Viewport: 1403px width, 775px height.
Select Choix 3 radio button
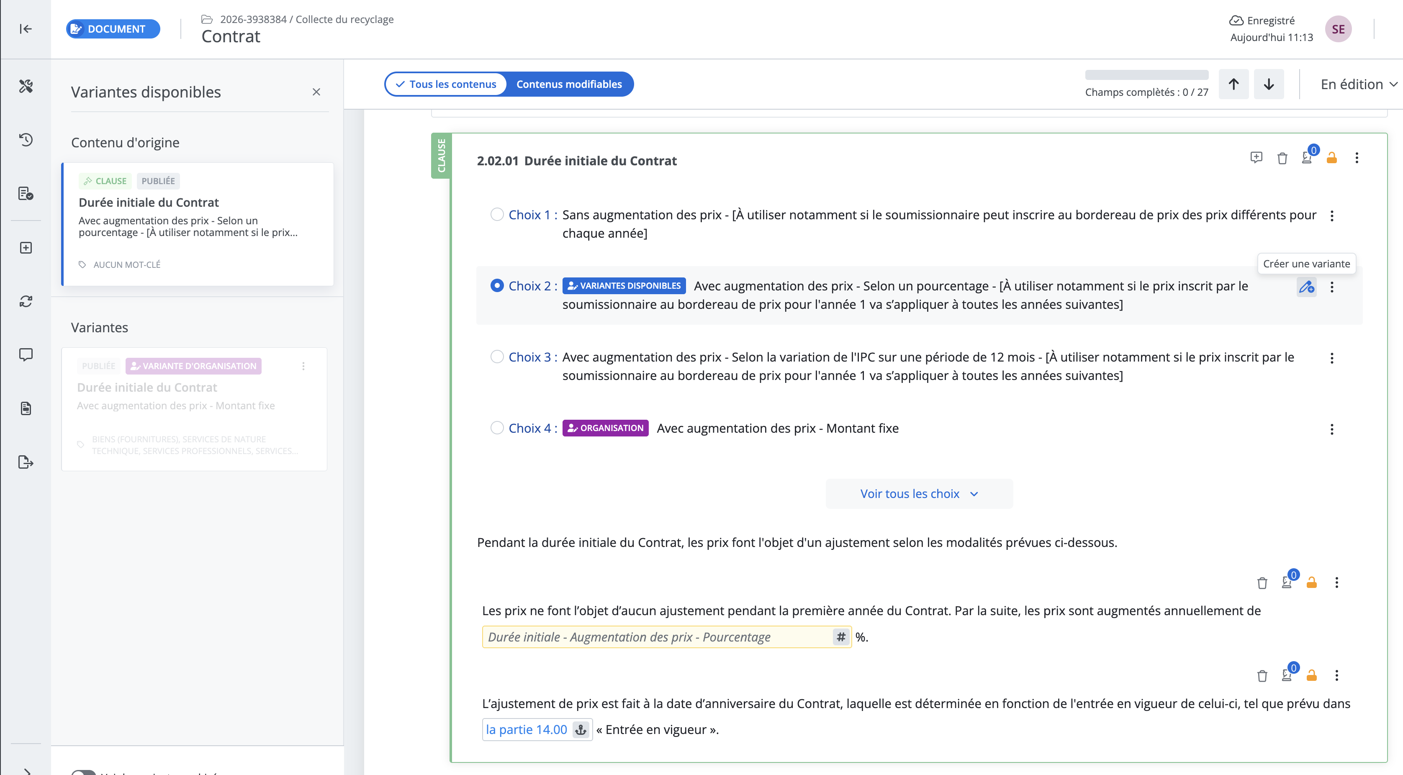[x=497, y=357]
